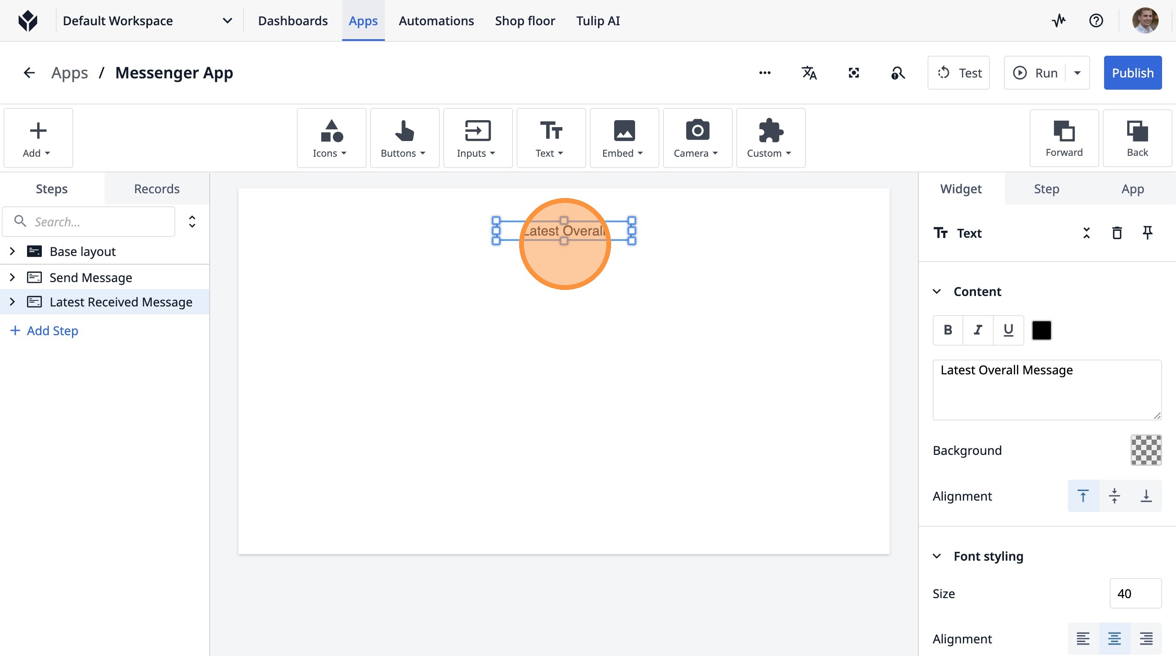The height and width of the screenshot is (656, 1176).
Task: Open the black text color swatch
Action: (x=1041, y=330)
